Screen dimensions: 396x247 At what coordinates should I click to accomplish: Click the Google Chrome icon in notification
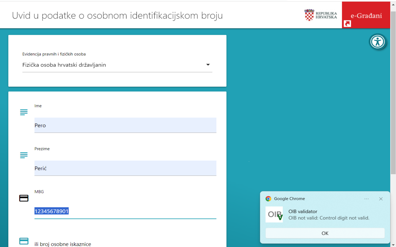coord(268,199)
